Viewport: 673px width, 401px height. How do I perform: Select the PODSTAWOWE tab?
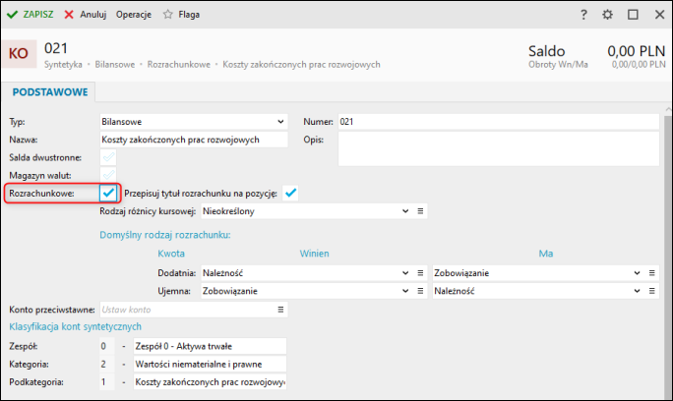click(50, 91)
